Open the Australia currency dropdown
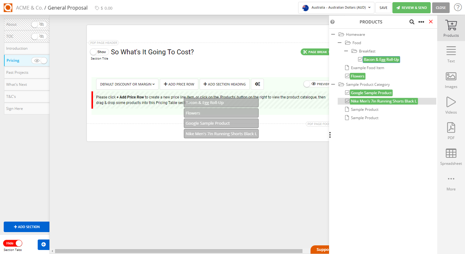Screen dimensions: 465x254 (336, 8)
